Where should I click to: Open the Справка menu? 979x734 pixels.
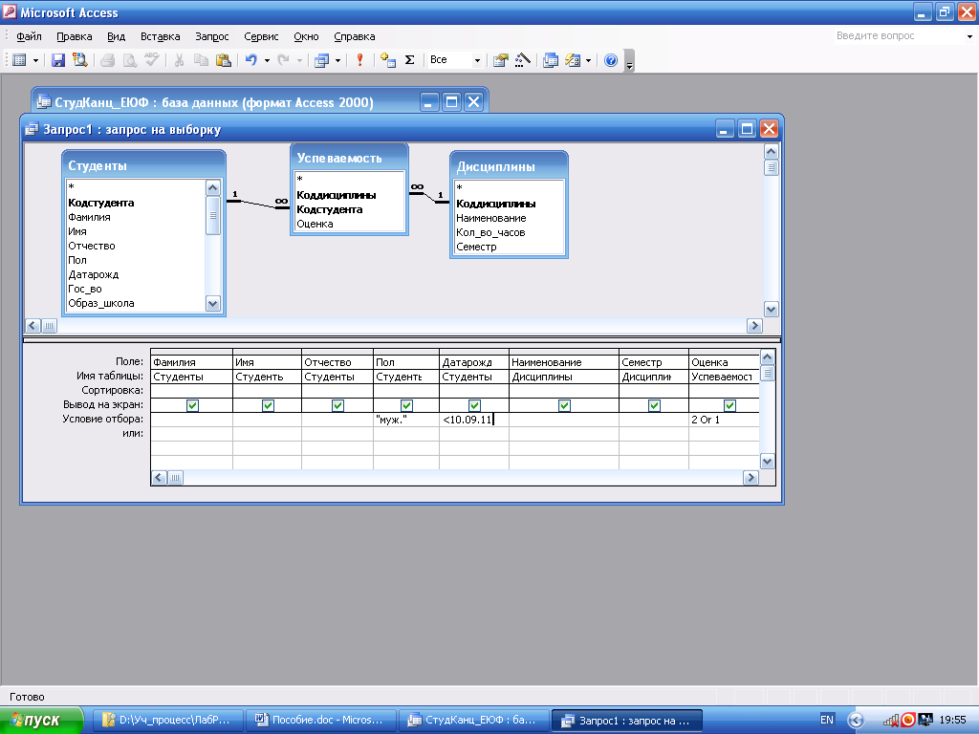point(354,36)
